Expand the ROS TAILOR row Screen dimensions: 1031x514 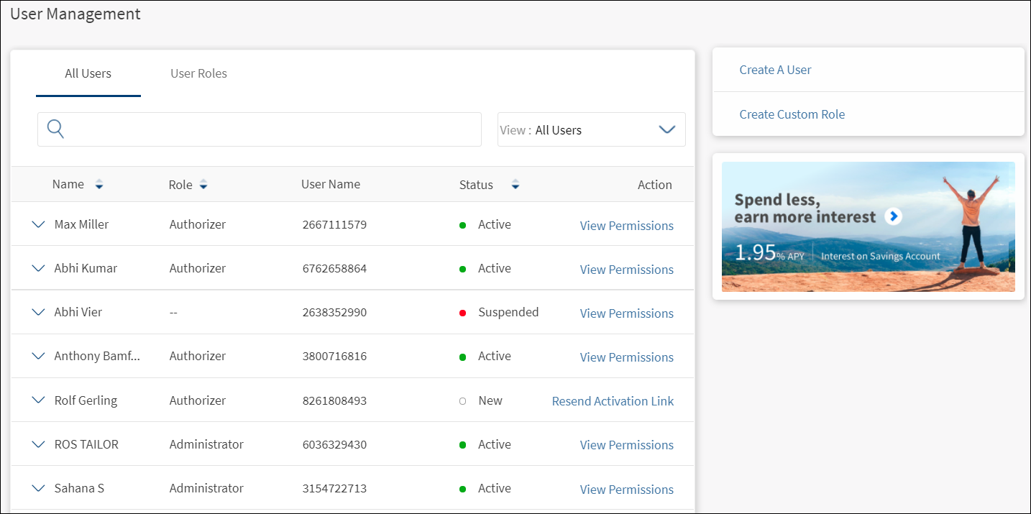point(39,444)
